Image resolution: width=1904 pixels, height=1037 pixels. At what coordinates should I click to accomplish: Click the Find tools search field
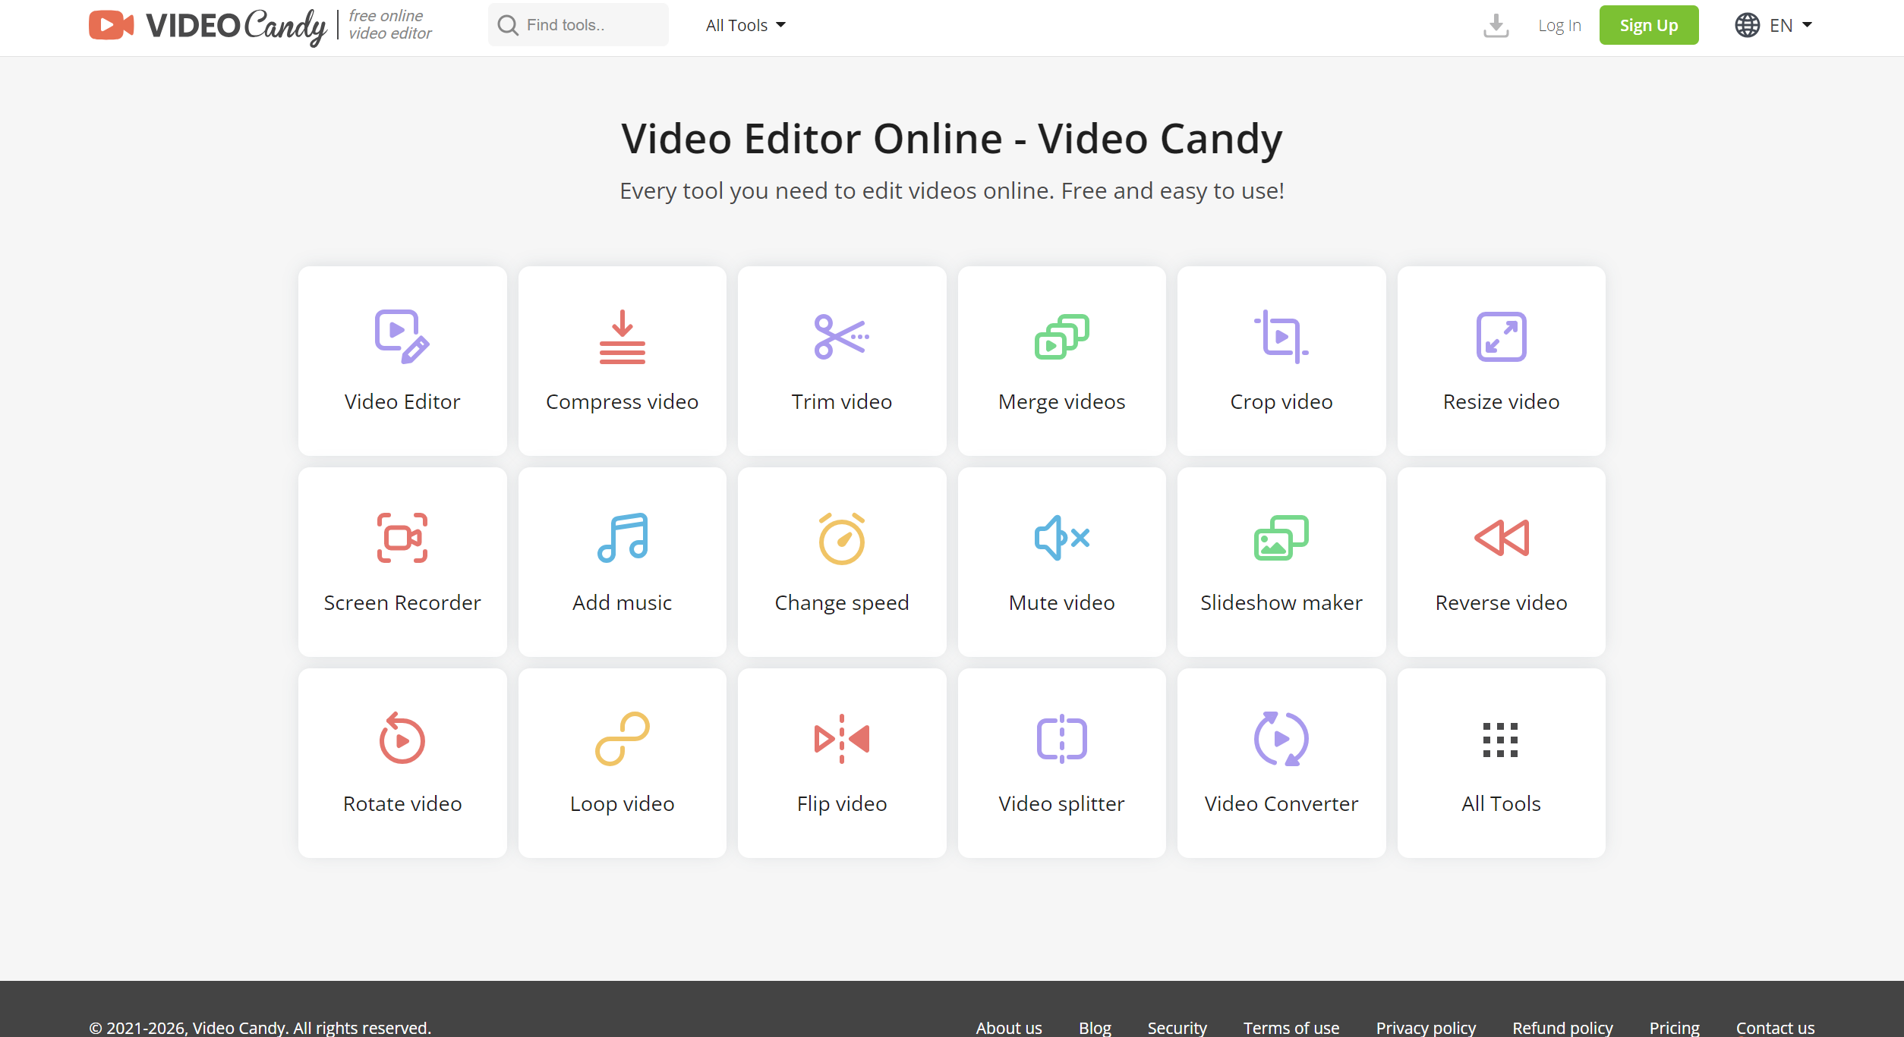click(578, 25)
